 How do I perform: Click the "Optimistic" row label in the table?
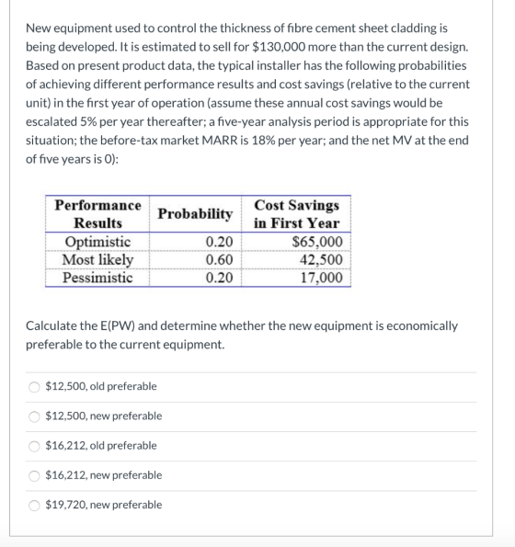(x=97, y=242)
